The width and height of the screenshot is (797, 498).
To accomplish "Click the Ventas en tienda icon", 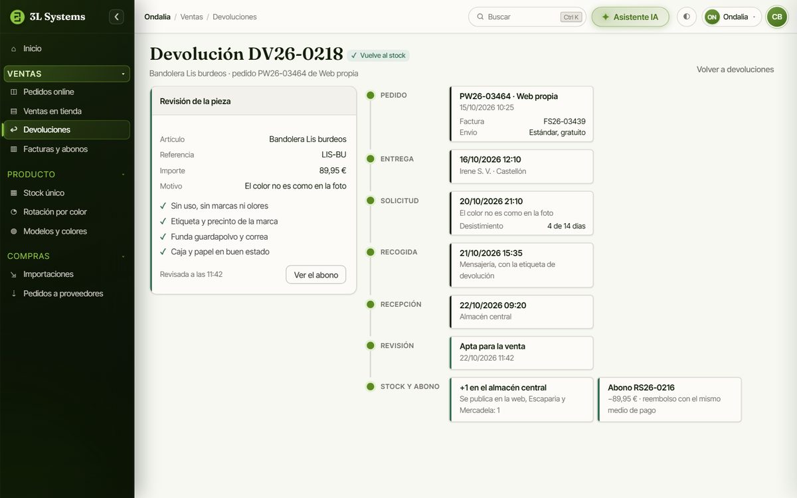I will click(x=14, y=111).
